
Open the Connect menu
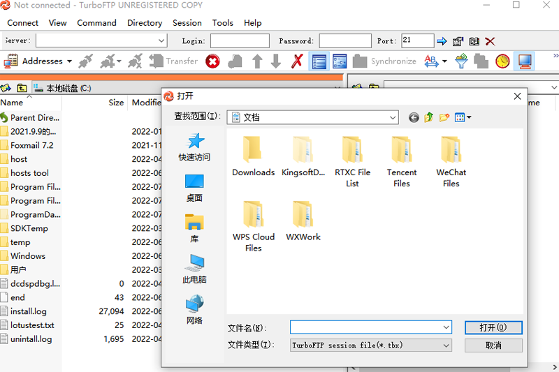pos(22,23)
